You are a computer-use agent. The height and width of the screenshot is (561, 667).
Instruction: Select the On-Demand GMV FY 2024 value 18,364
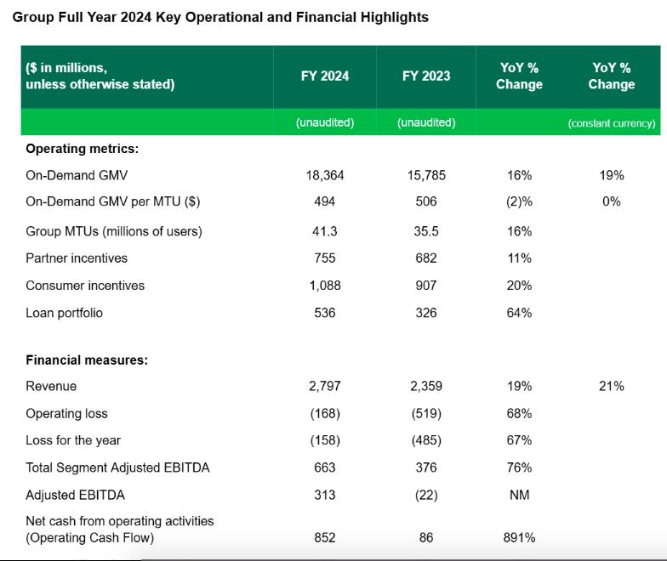point(324,175)
